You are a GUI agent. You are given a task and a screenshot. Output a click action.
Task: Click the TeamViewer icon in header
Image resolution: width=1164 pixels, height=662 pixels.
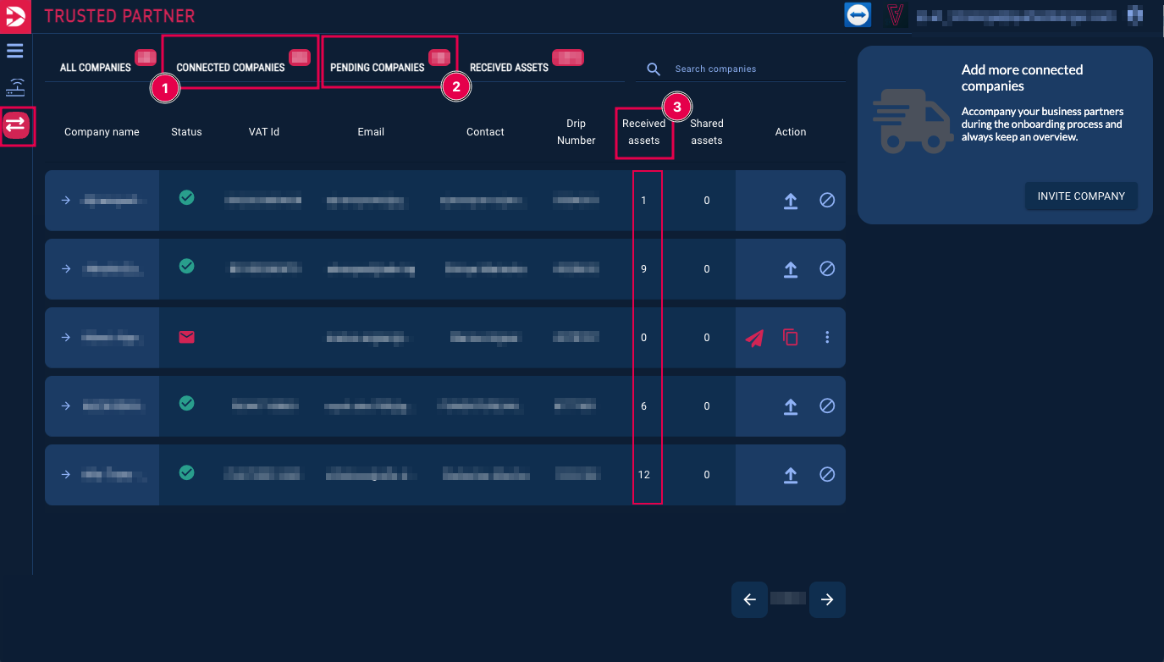[858, 15]
